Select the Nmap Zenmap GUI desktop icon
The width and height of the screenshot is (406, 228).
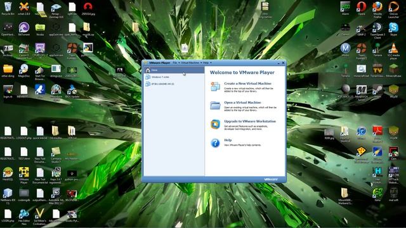[x=56, y=10]
